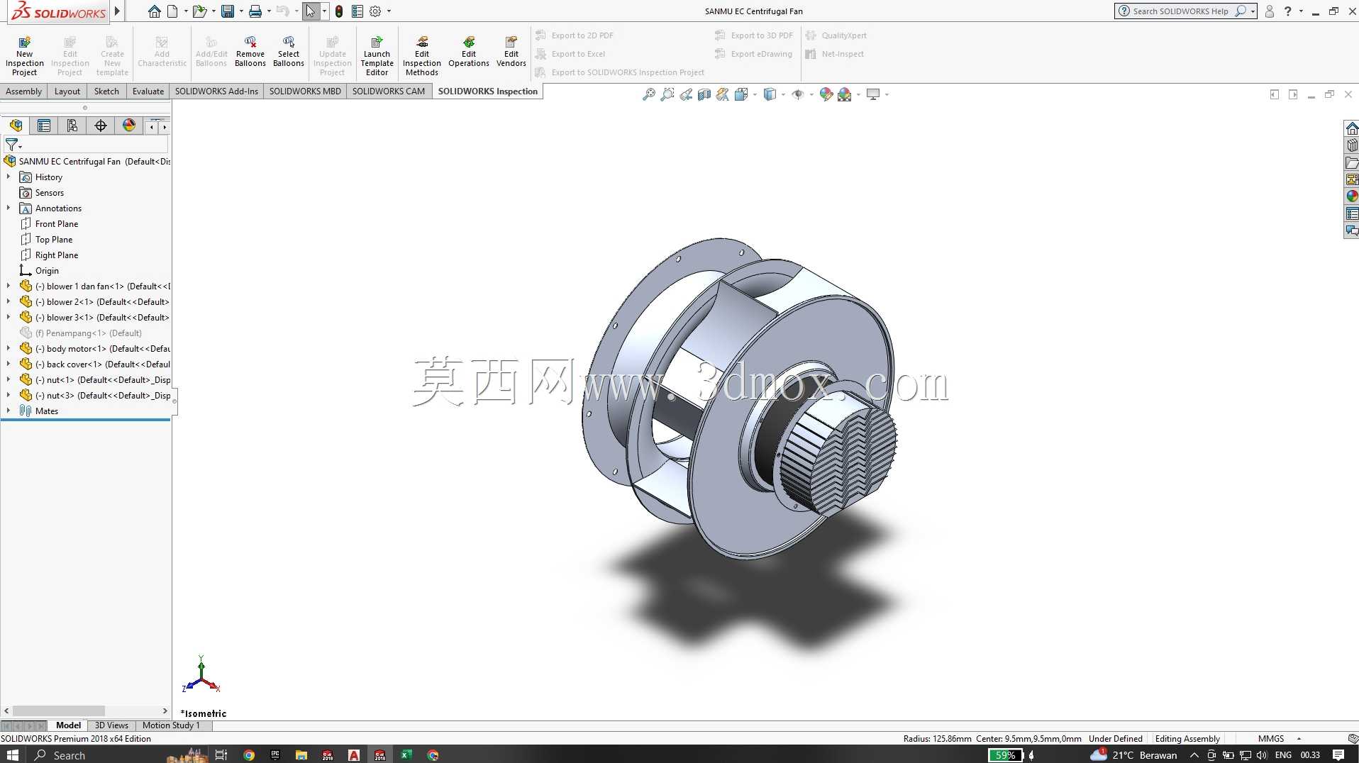
Task: Select Origin in feature tree
Action: click(47, 271)
